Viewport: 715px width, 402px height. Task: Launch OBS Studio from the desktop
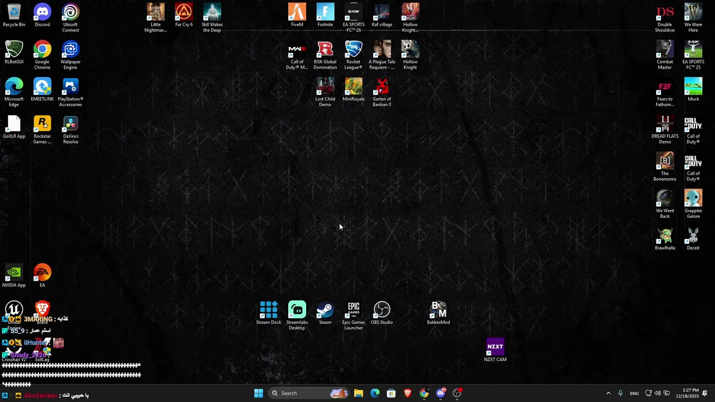pos(382,313)
